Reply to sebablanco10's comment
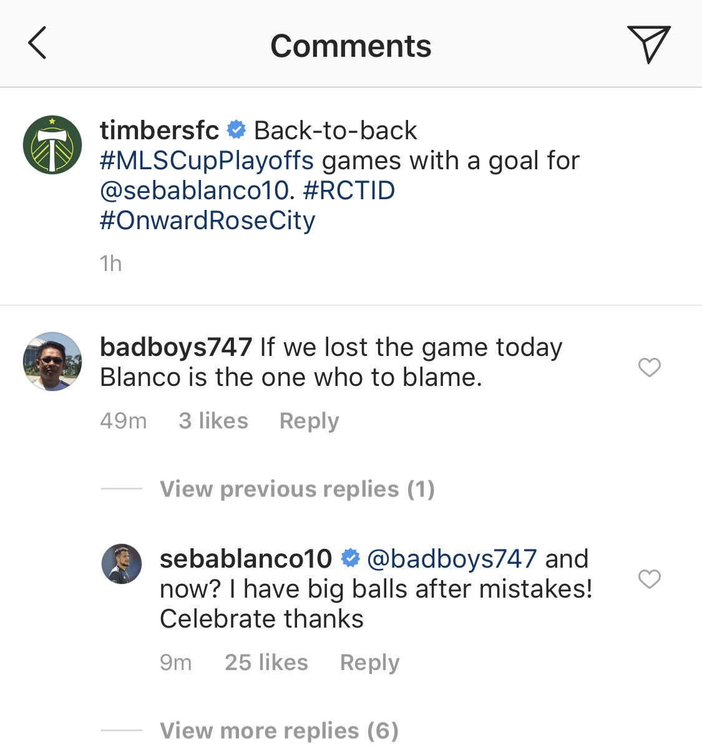Viewport: 702px width, 755px height. click(369, 663)
